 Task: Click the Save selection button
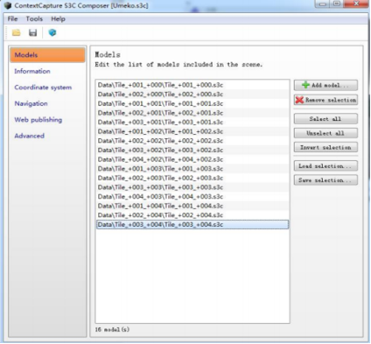pos(325,180)
